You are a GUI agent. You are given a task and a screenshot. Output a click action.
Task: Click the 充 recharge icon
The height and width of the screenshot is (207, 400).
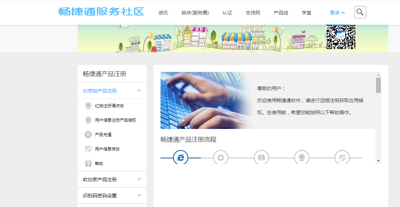88,134
